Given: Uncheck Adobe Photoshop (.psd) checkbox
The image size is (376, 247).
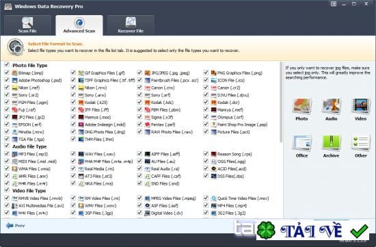Looking at the screenshot, I should point(7,79).
